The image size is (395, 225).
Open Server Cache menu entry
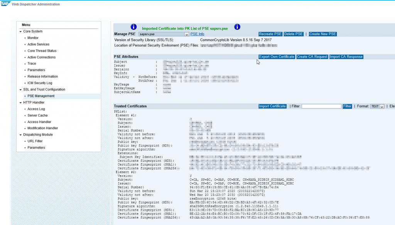37,116
